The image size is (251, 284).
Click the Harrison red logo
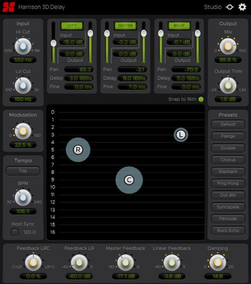[9, 7]
